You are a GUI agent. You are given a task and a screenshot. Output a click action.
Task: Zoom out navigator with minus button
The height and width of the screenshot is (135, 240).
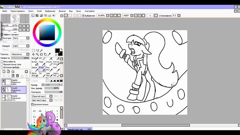(20, 26)
